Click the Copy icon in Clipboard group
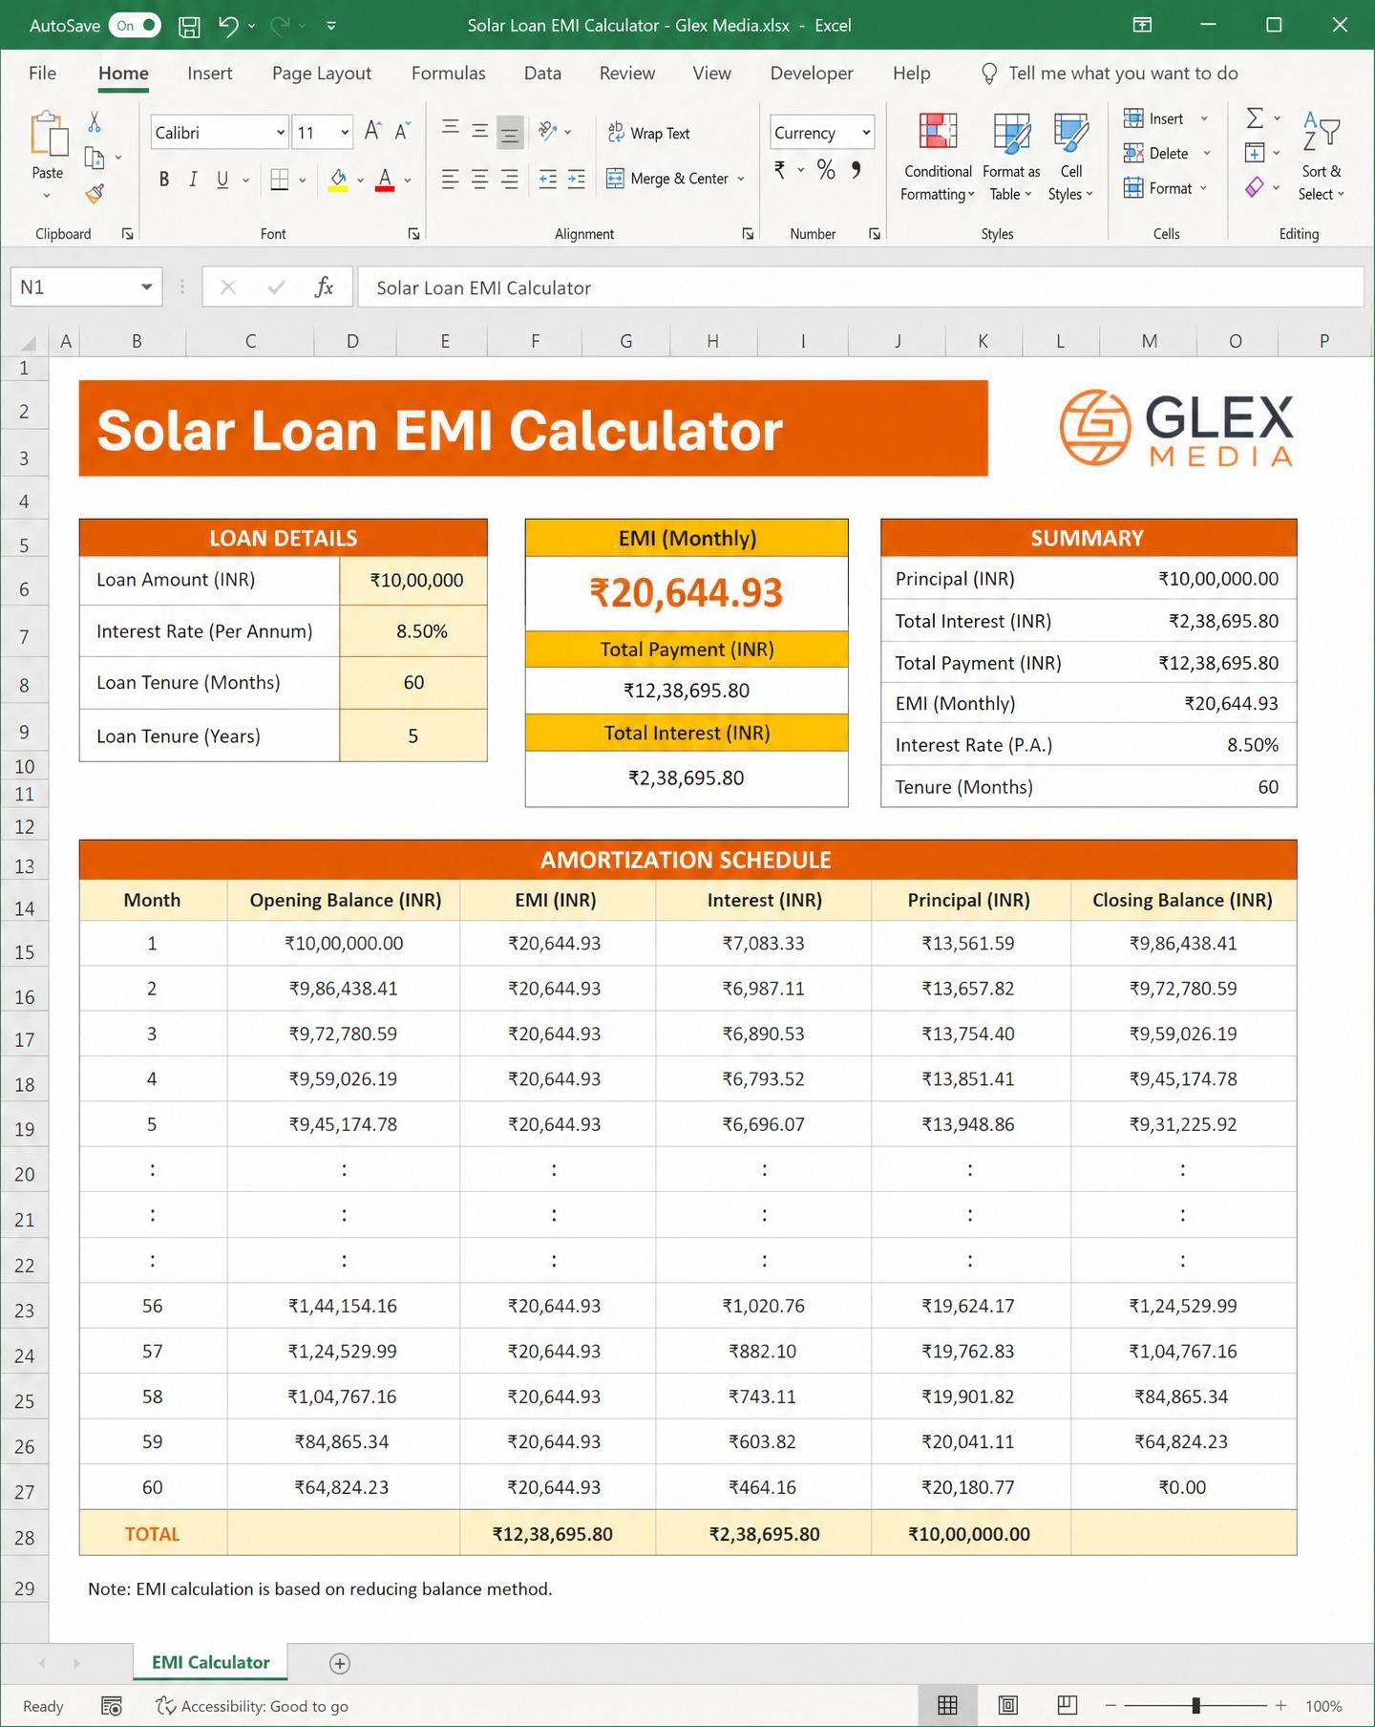Image resolution: width=1375 pixels, height=1727 pixels. 94,158
